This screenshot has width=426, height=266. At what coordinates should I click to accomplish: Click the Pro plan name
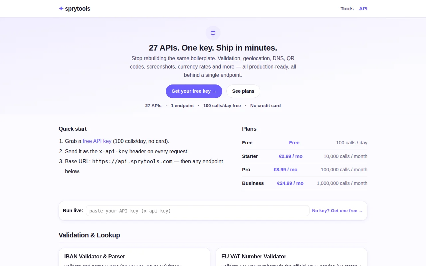coord(246,170)
